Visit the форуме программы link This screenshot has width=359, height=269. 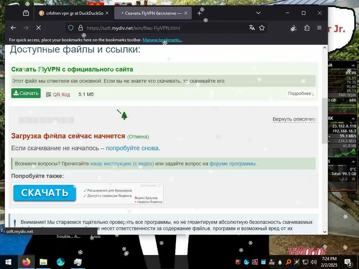coord(232,164)
